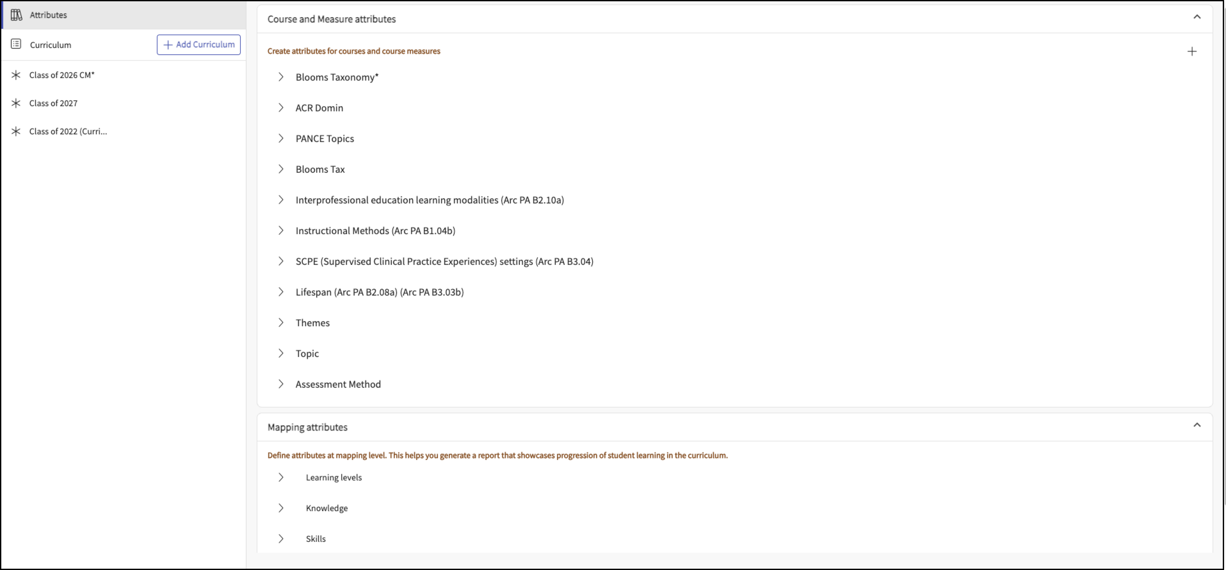Viewport: 1226px width, 570px height.
Task: Click the ACR Domin attribute label
Action: (319, 108)
